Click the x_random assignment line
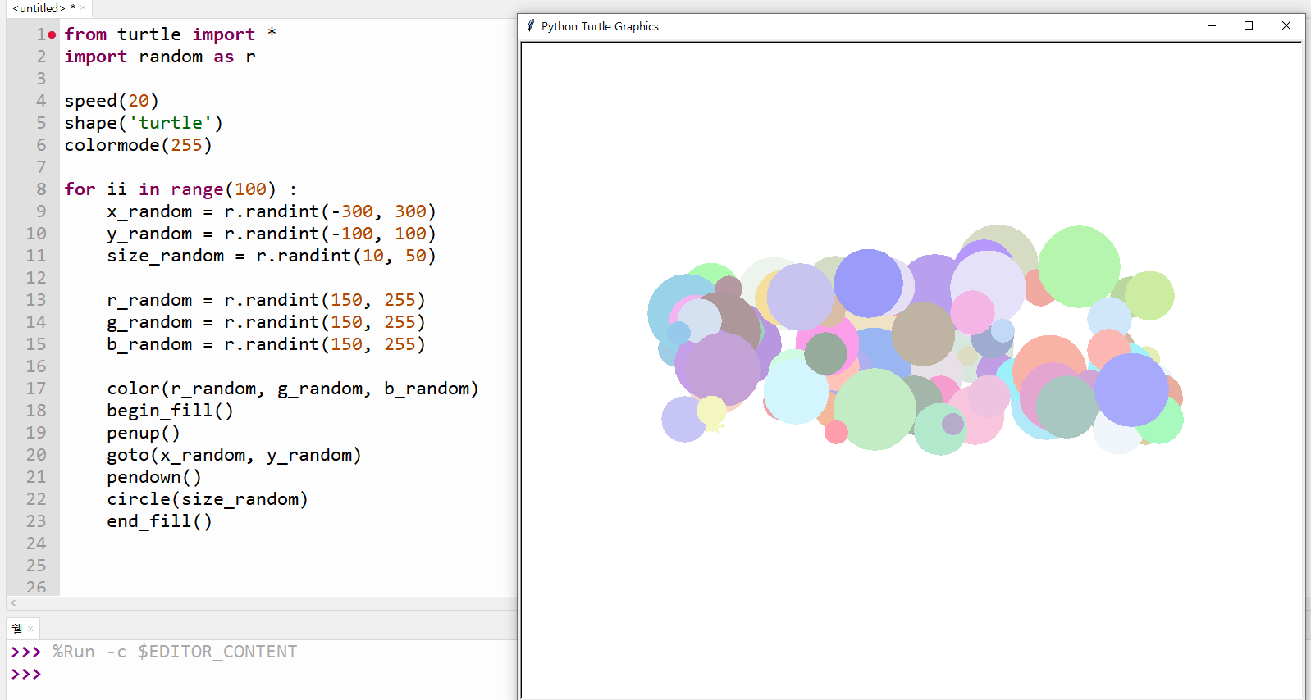The image size is (1311, 700). pyautogui.click(x=272, y=211)
